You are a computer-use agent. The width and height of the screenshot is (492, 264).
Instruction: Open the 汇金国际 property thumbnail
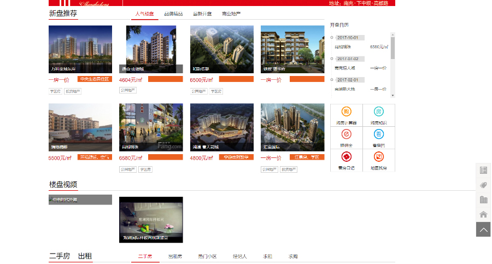[x=292, y=127]
